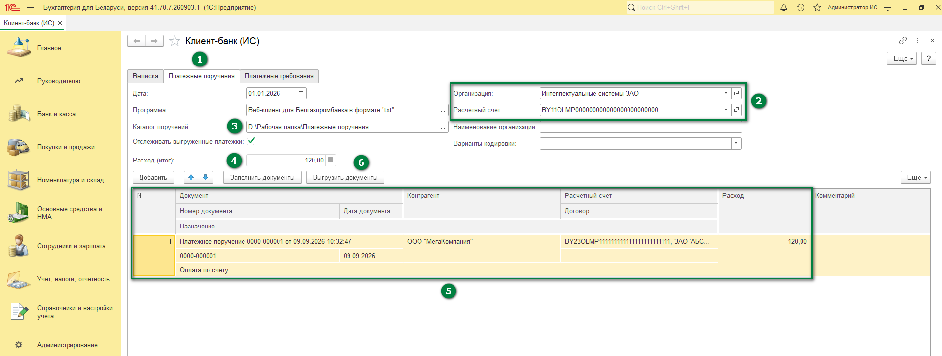Open service settings icon next to Администратор ИС
The height and width of the screenshot is (356, 942).
[888, 8]
